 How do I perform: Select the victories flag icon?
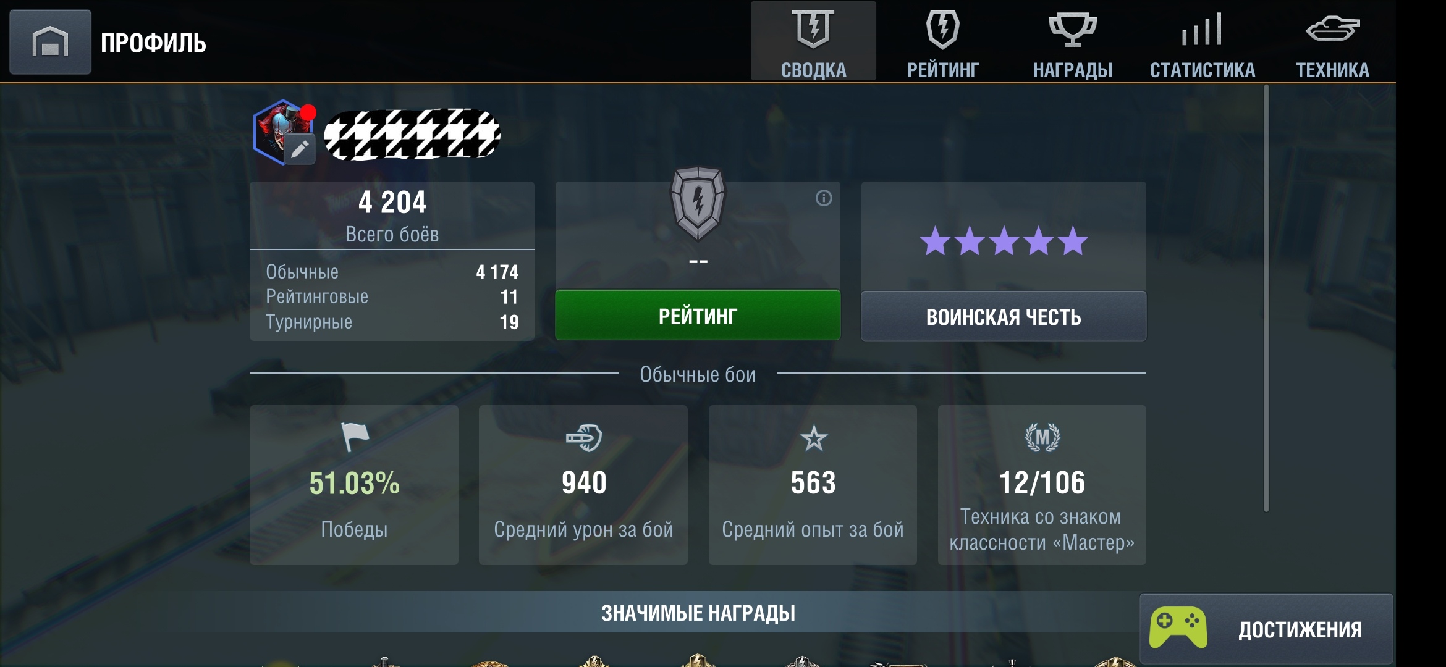pyautogui.click(x=355, y=437)
